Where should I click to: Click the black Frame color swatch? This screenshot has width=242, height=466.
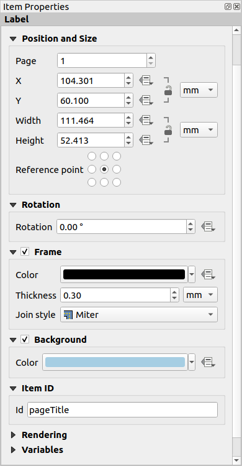click(x=124, y=274)
